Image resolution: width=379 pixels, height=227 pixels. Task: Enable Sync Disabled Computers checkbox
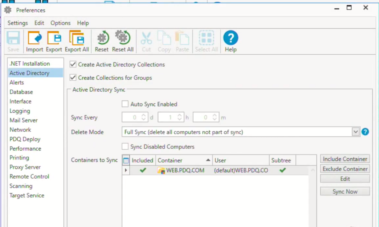click(125, 147)
